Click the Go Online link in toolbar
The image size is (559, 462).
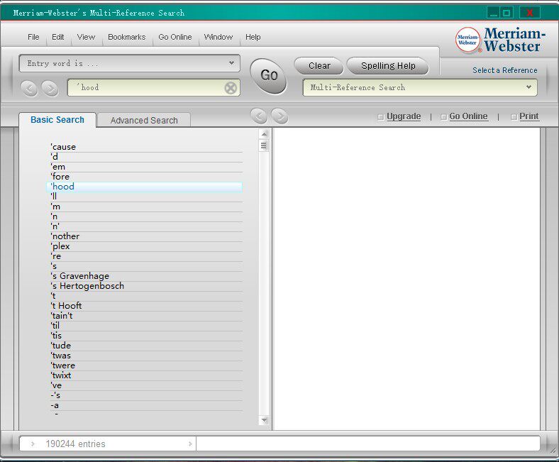pos(468,116)
